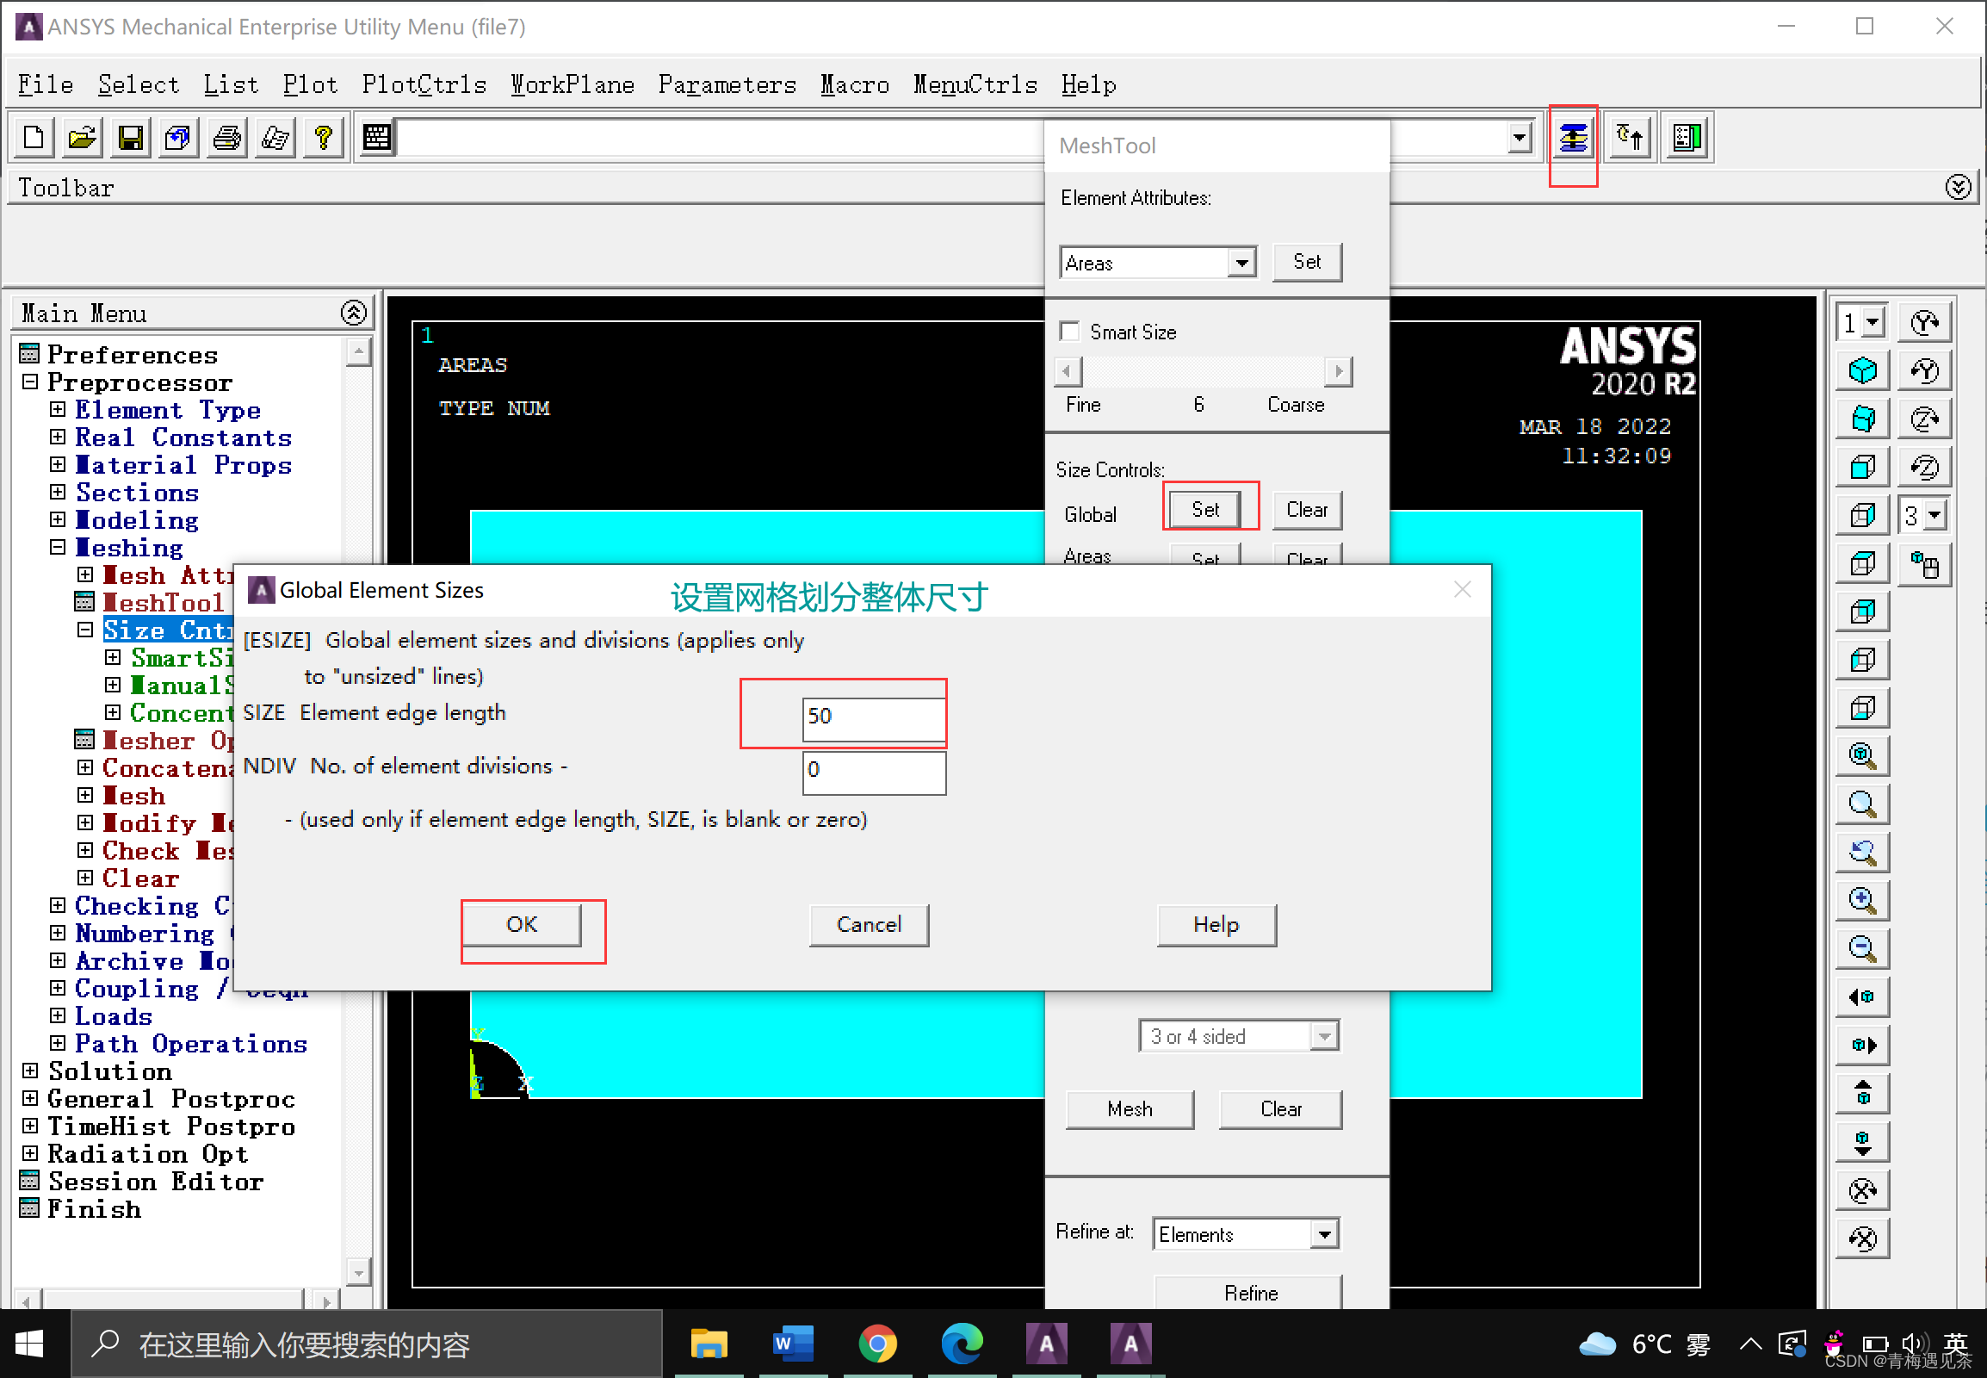The height and width of the screenshot is (1378, 1987).
Task: Click the Zoom In magnifier icon
Action: 1863,901
